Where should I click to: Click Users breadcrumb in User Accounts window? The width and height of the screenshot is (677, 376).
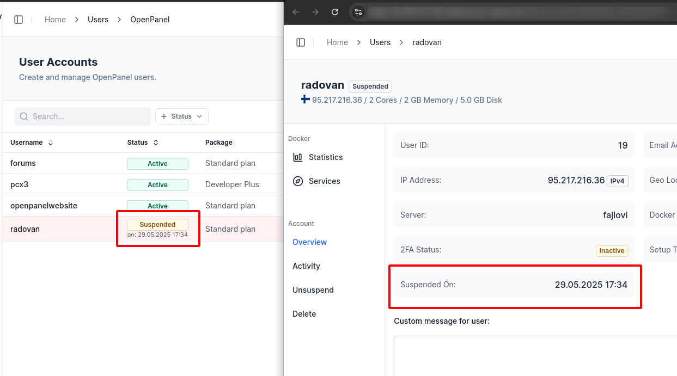(98, 20)
